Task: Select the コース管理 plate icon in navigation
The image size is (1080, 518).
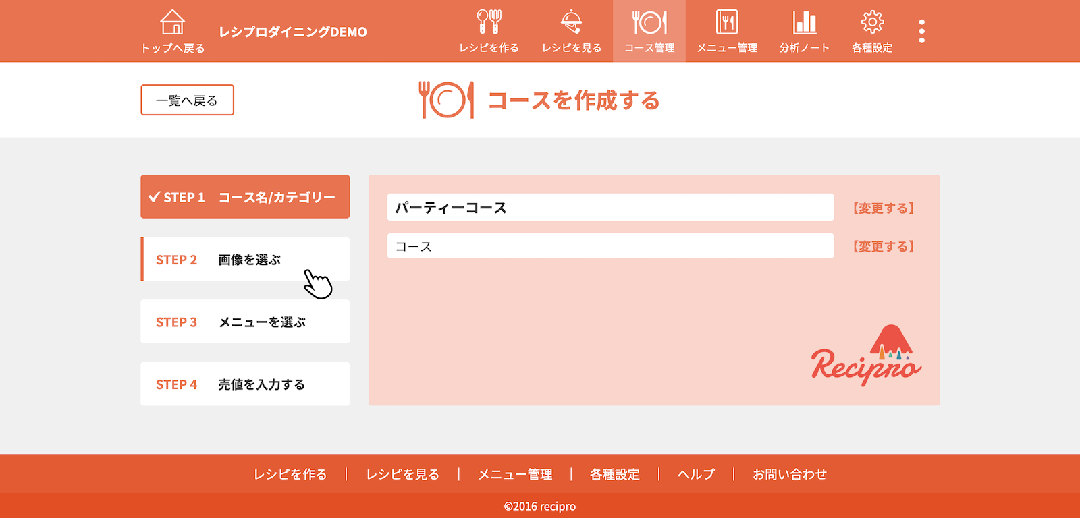Action: 649,23
